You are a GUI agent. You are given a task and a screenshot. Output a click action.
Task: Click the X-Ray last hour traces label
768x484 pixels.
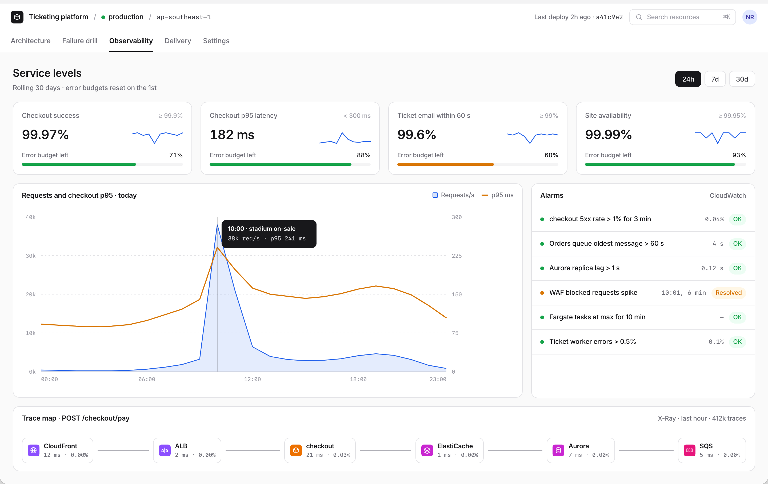702,418
